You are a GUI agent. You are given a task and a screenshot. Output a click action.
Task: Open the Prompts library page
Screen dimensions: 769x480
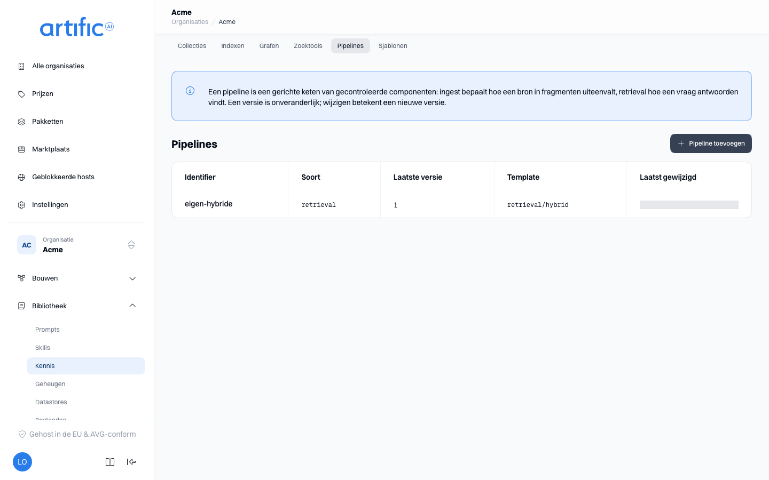point(86,330)
